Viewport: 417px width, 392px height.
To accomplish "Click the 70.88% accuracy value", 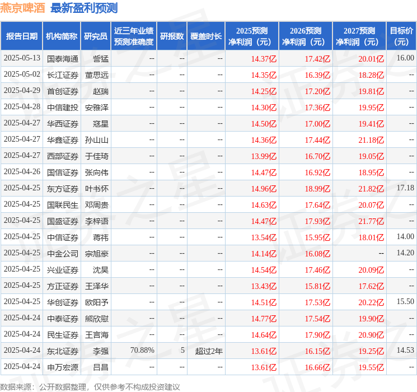I will (x=142, y=350).
